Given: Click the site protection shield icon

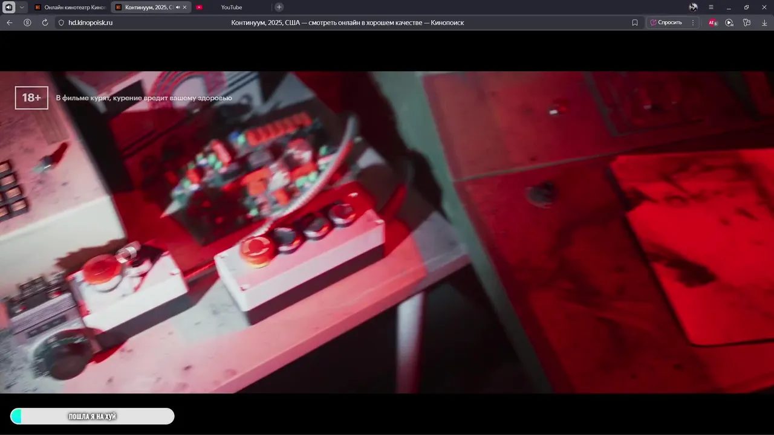Looking at the screenshot, I should coord(61,22).
